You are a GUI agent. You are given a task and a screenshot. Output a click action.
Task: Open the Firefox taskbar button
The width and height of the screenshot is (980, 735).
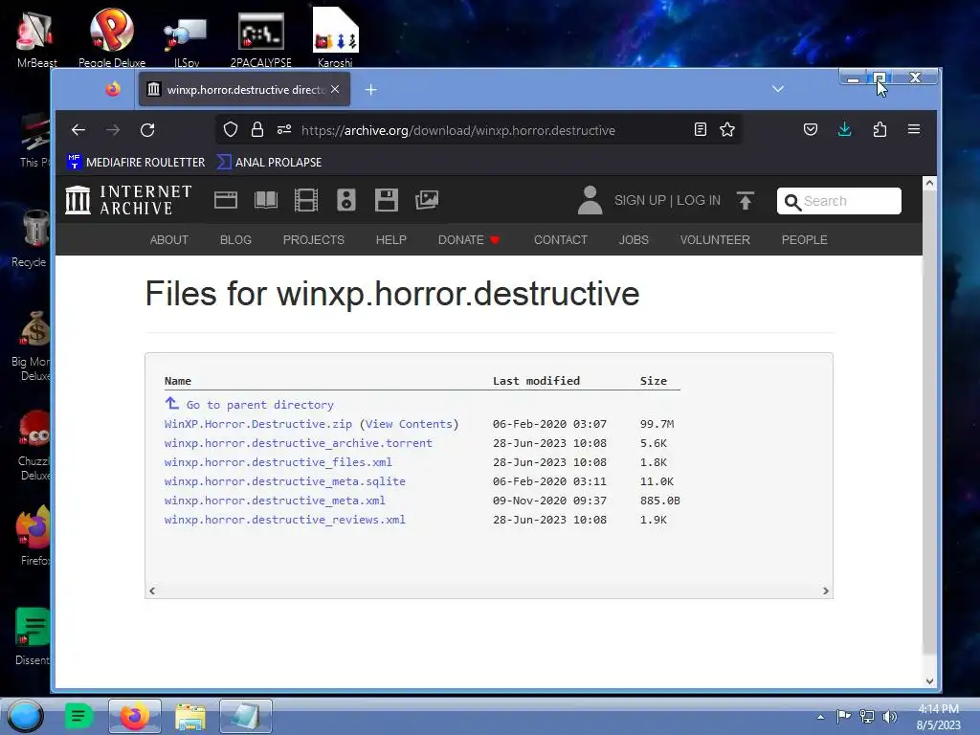tap(134, 716)
